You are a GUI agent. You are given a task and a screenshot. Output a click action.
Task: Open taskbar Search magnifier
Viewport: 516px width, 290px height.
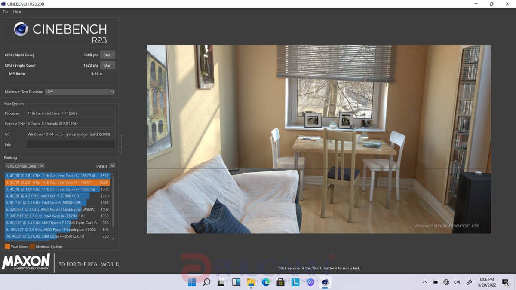click(207, 282)
